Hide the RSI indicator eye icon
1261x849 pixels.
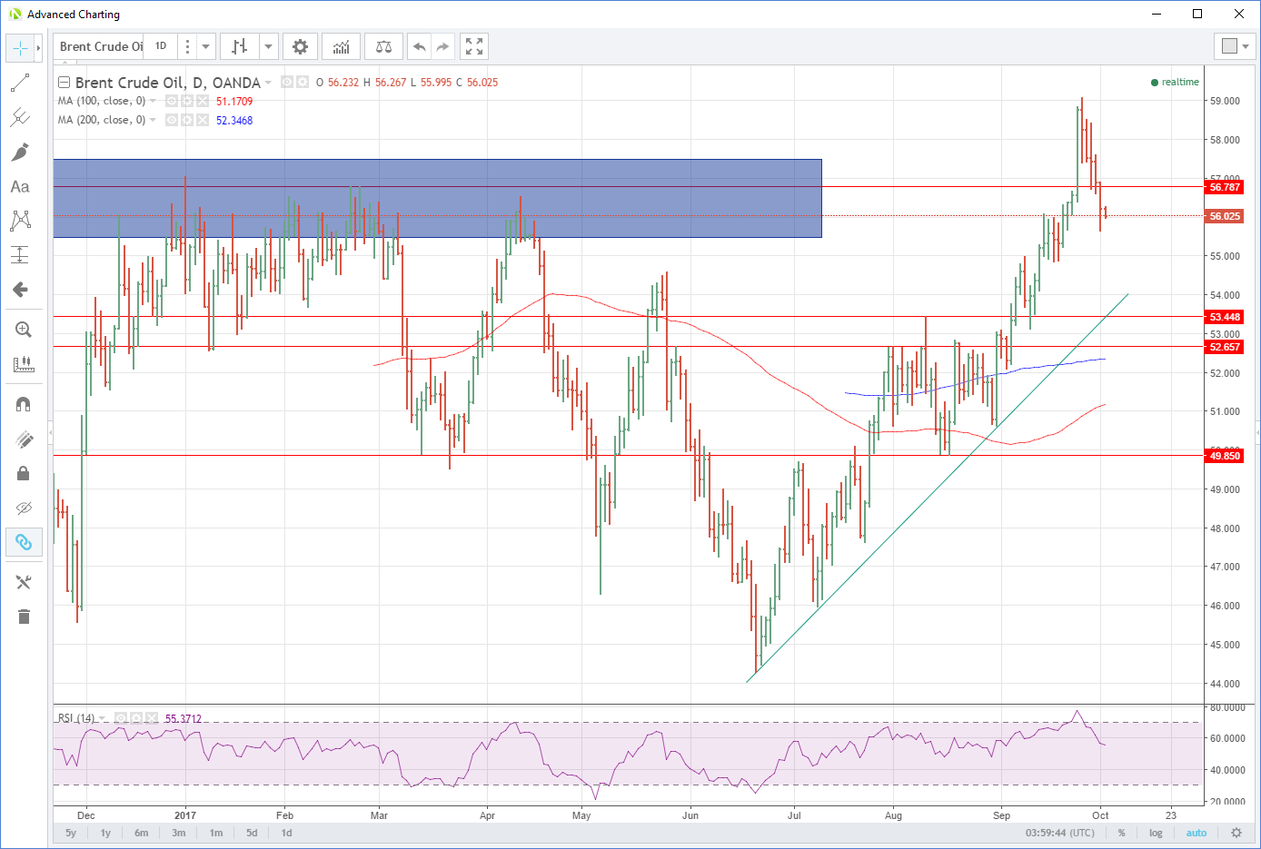pos(120,718)
